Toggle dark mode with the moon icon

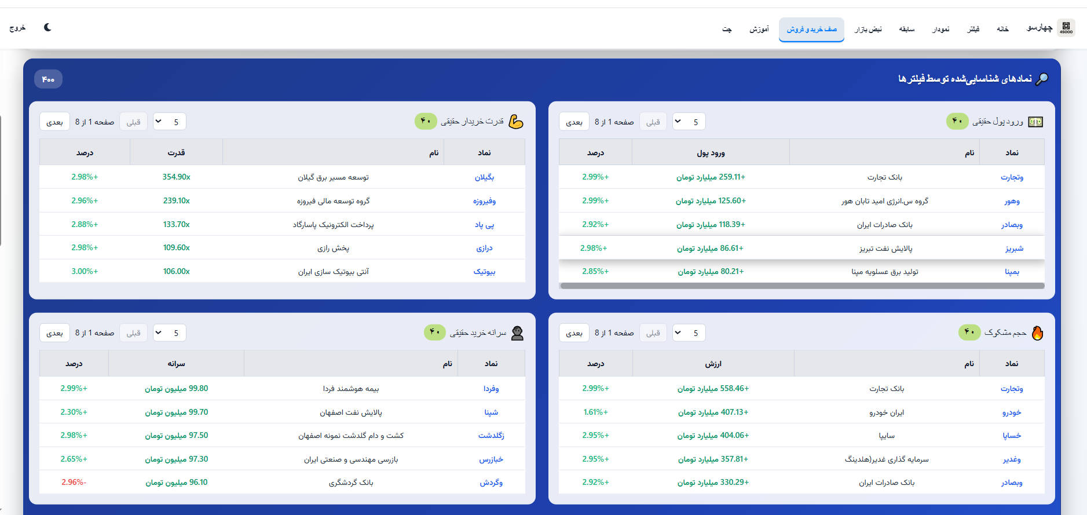click(x=47, y=27)
